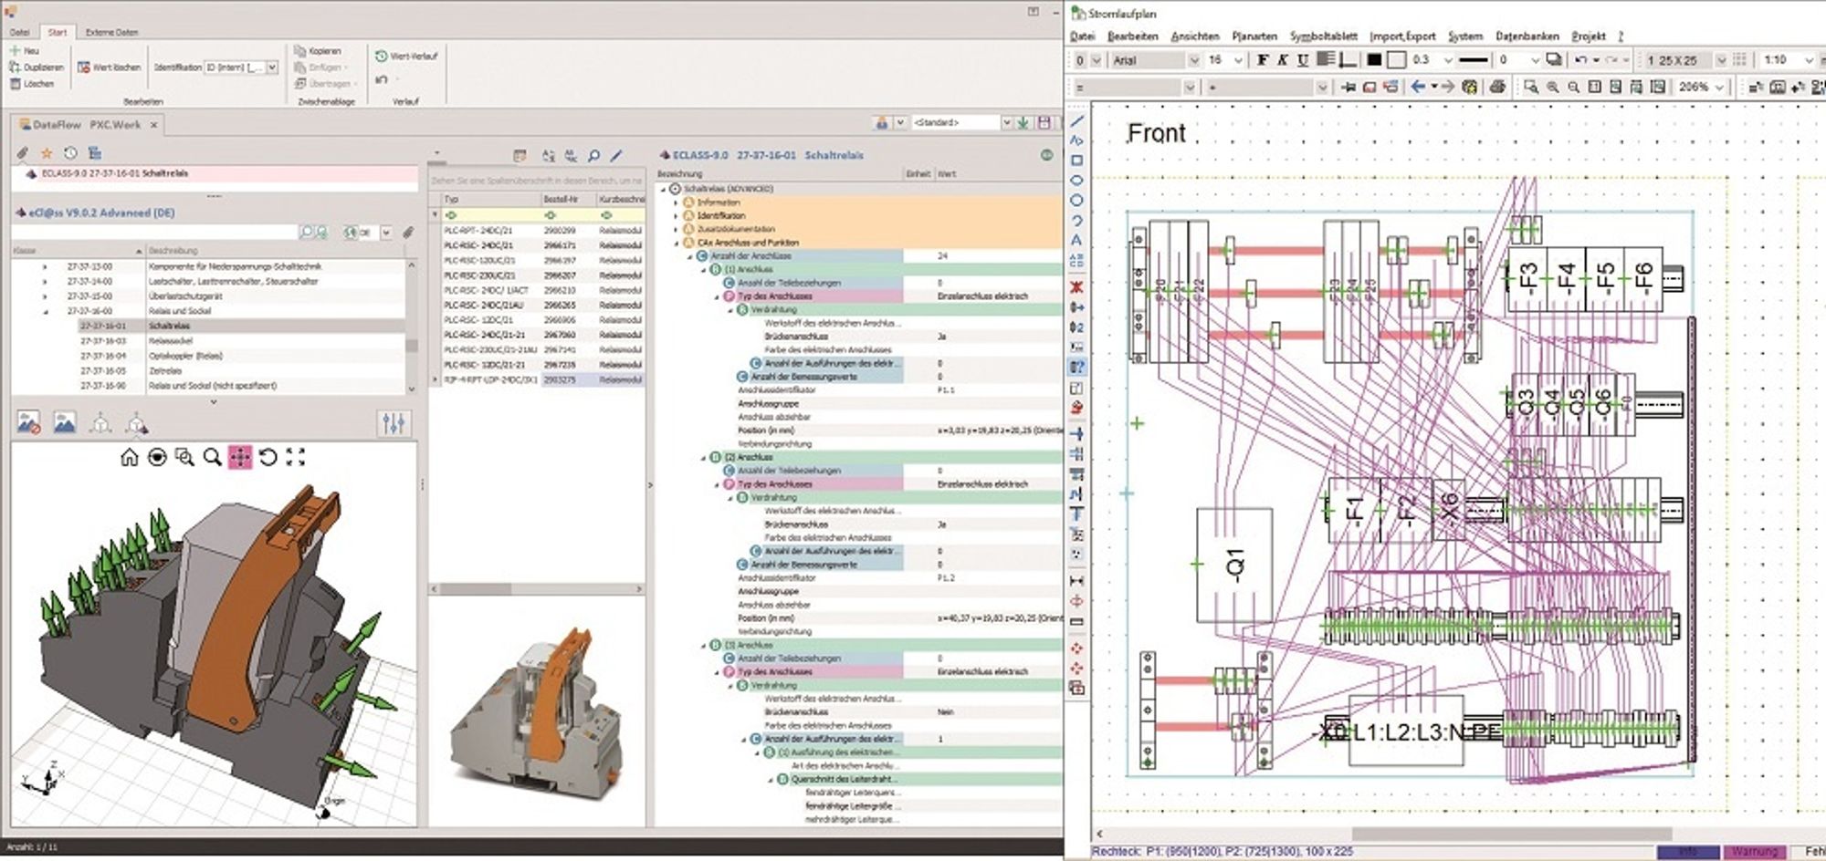
Task: Open the line width 0.3 dropdown
Action: (x=1447, y=60)
